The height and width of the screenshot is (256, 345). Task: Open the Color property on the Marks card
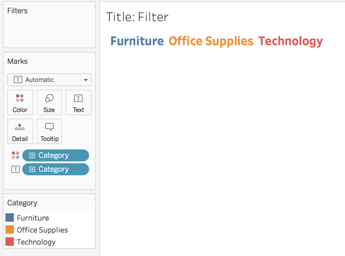point(20,102)
